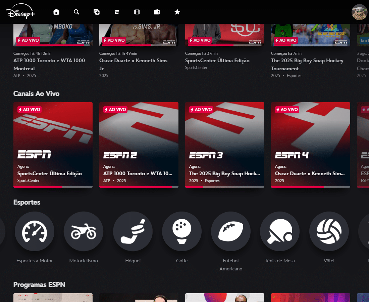Click AO VIVO badge on ESPN 2 card
This screenshot has height=302, width=369.
point(115,110)
